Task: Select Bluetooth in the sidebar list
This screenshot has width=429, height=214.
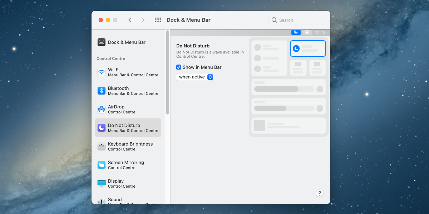Action: (x=128, y=91)
